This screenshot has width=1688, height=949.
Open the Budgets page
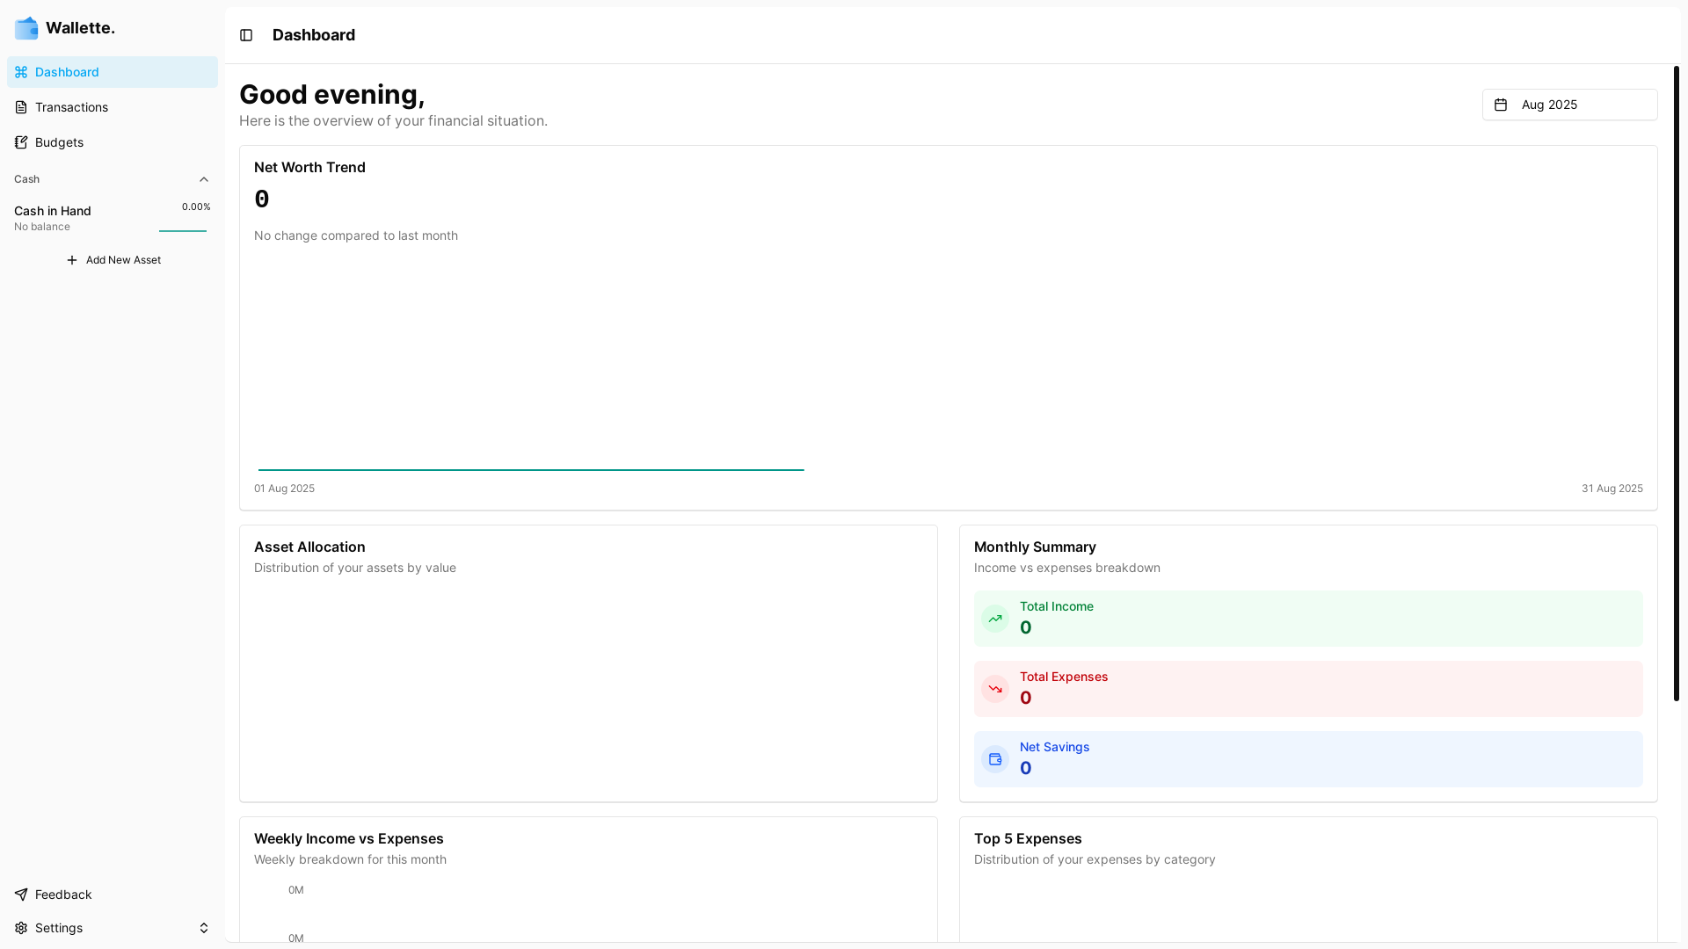[x=113, y=142]
